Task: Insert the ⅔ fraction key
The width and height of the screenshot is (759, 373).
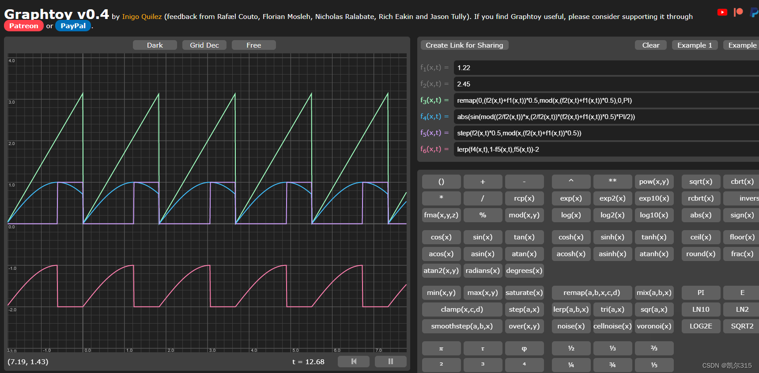Action: (x=654, y=348)
